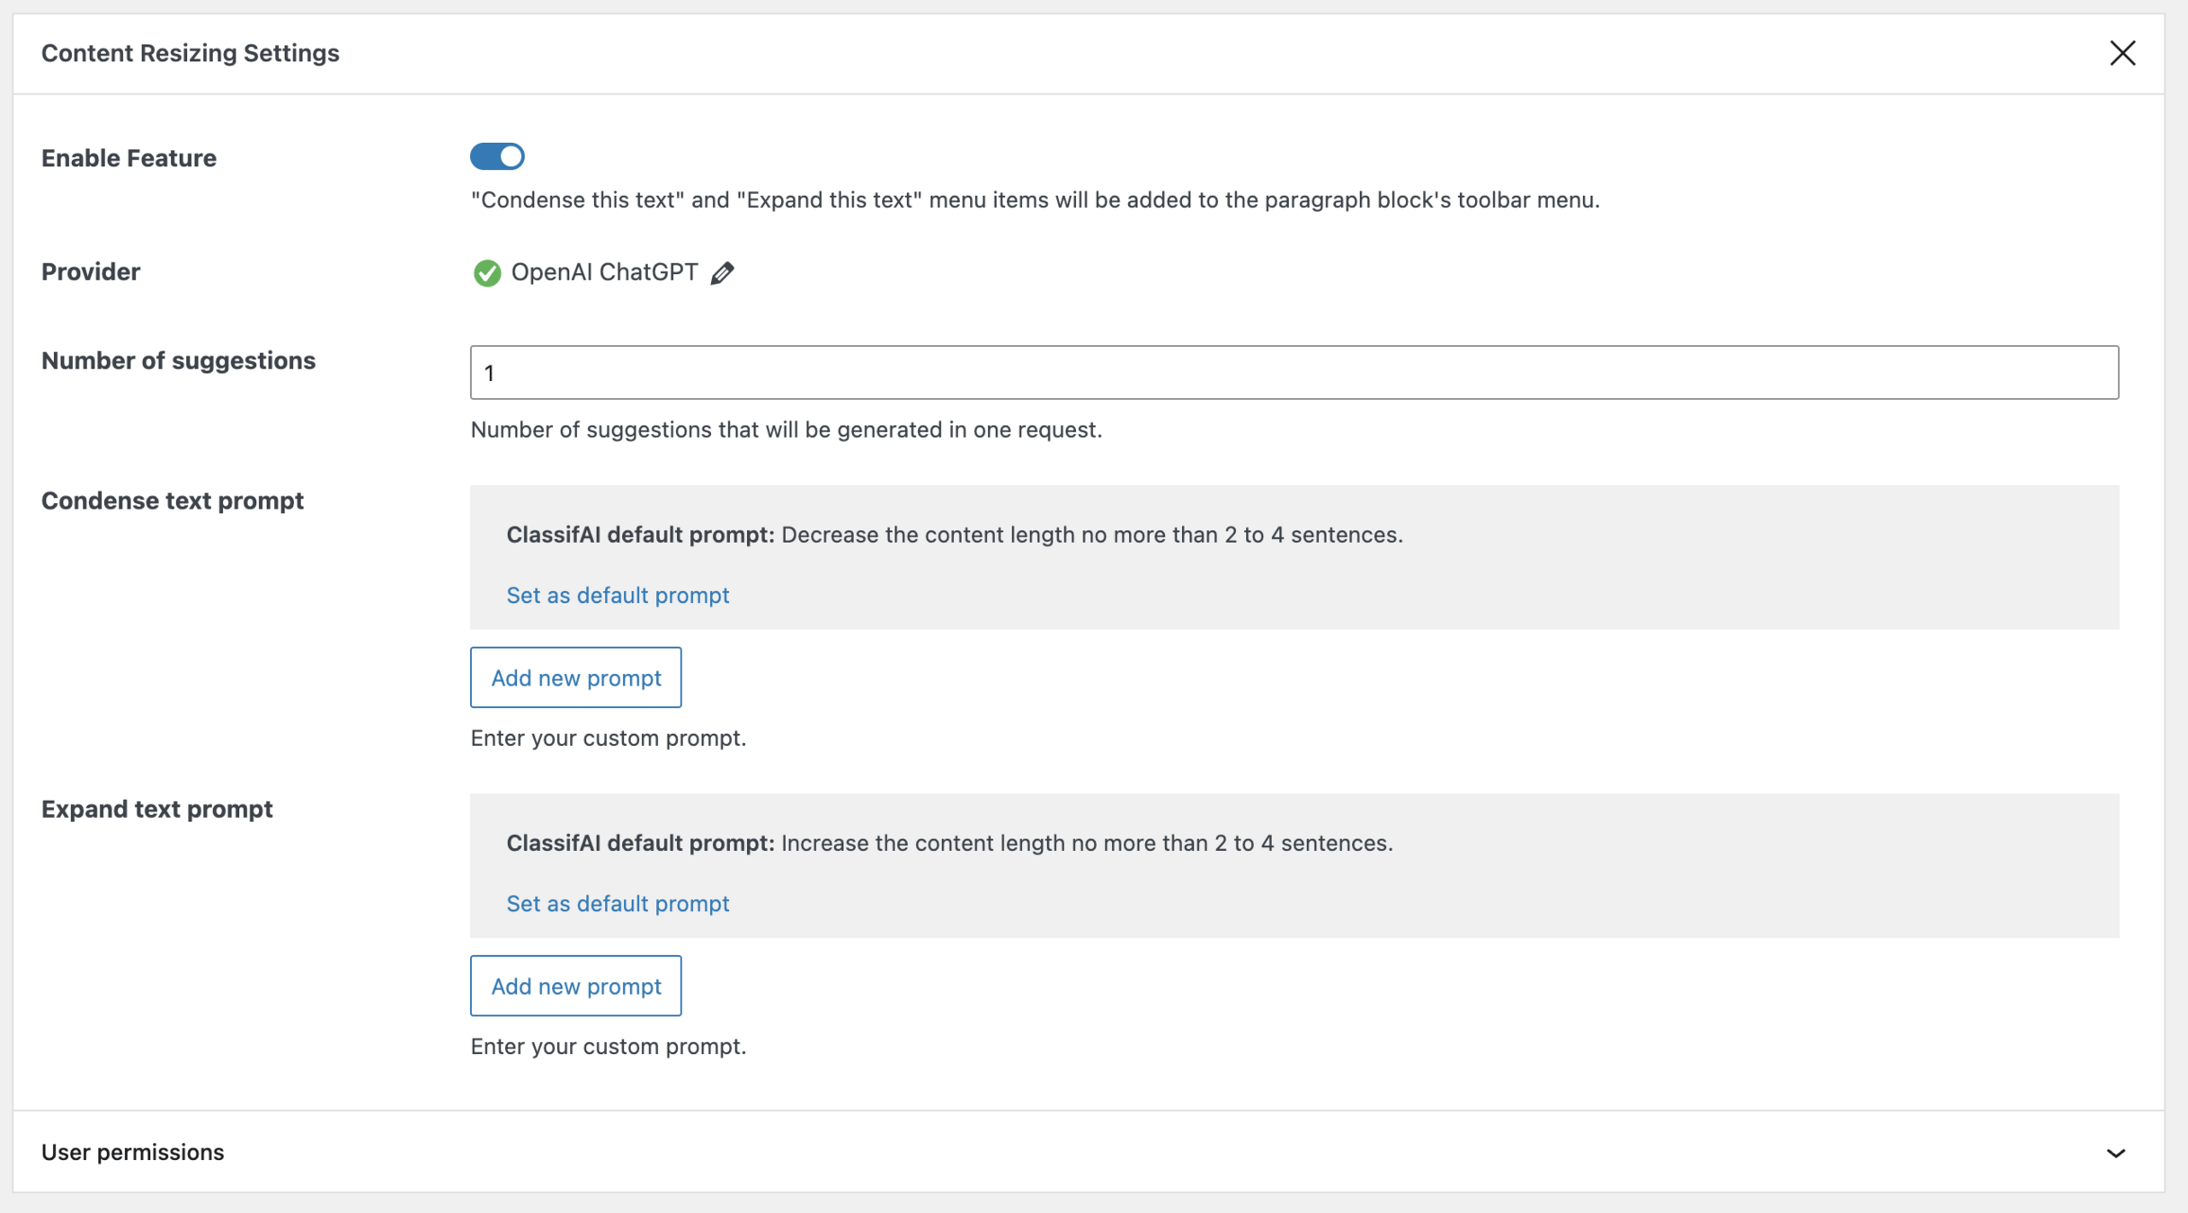The width and height of the screenshot is (2188, 1213).
Task: Select the OpenAI ChatGPT provider name
Action: point(604,272)
